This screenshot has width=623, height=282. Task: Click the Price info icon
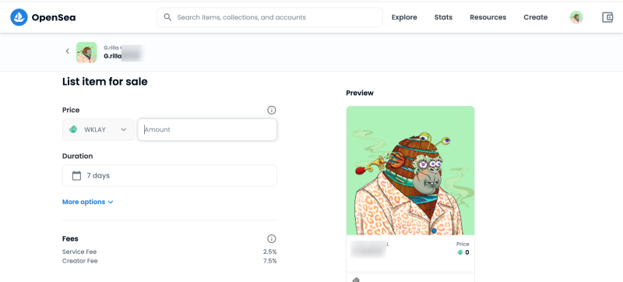(x=271, y=110)
